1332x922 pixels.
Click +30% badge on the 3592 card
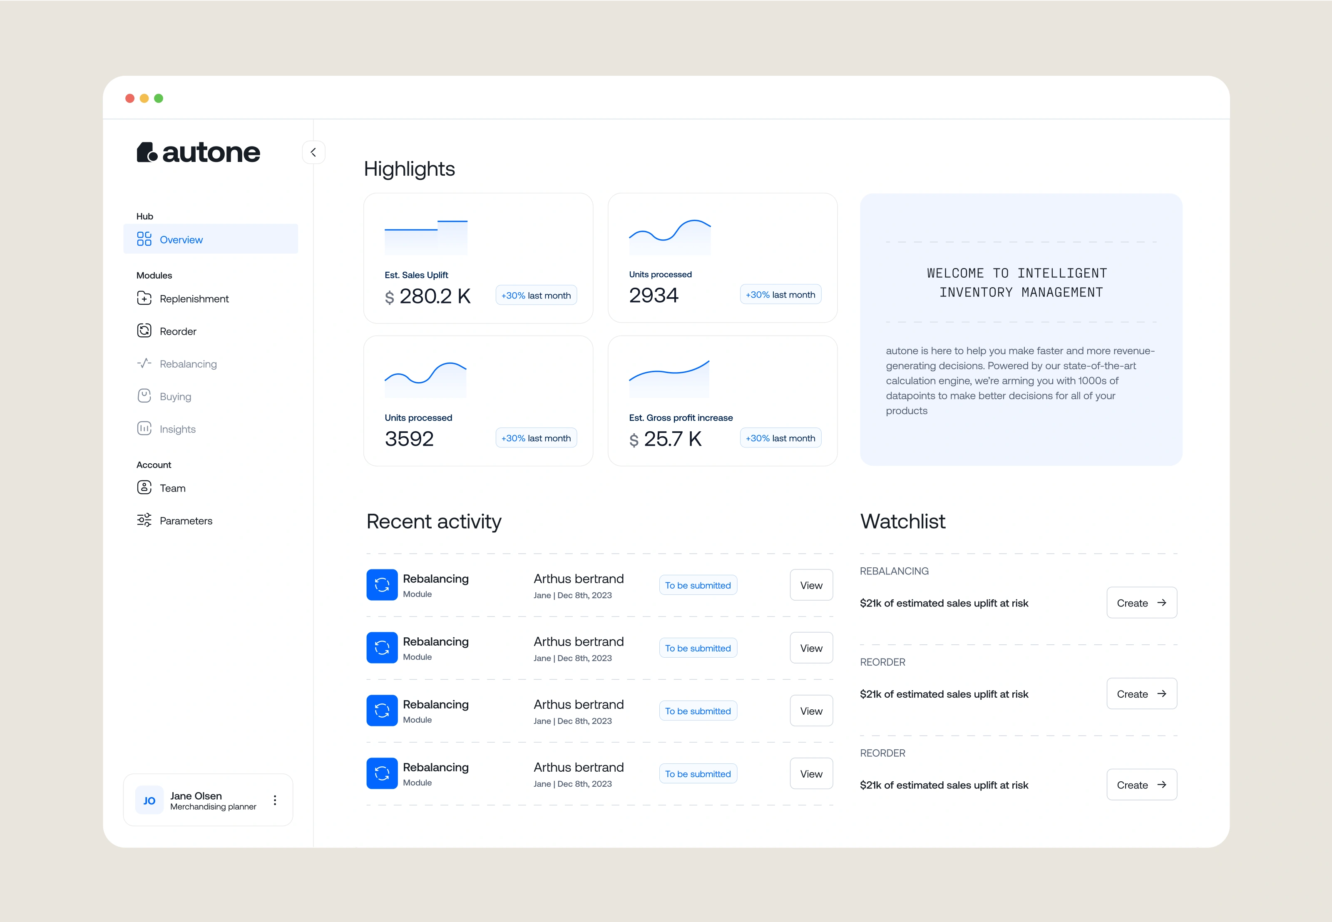pos(536,438)
